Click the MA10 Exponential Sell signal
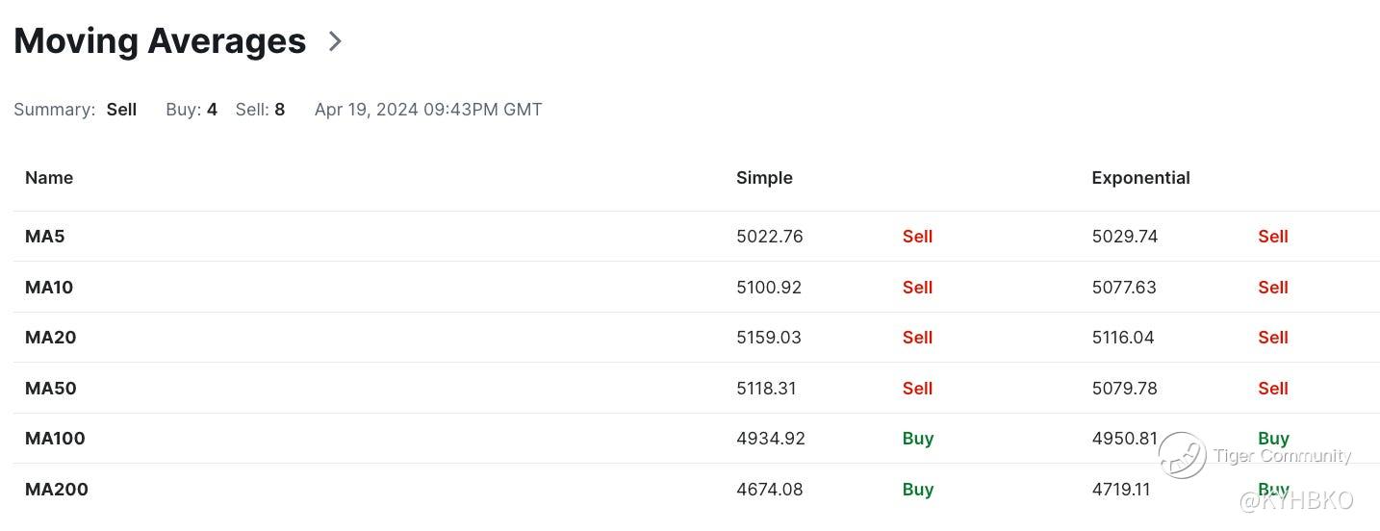 [x=1272, y=288]
